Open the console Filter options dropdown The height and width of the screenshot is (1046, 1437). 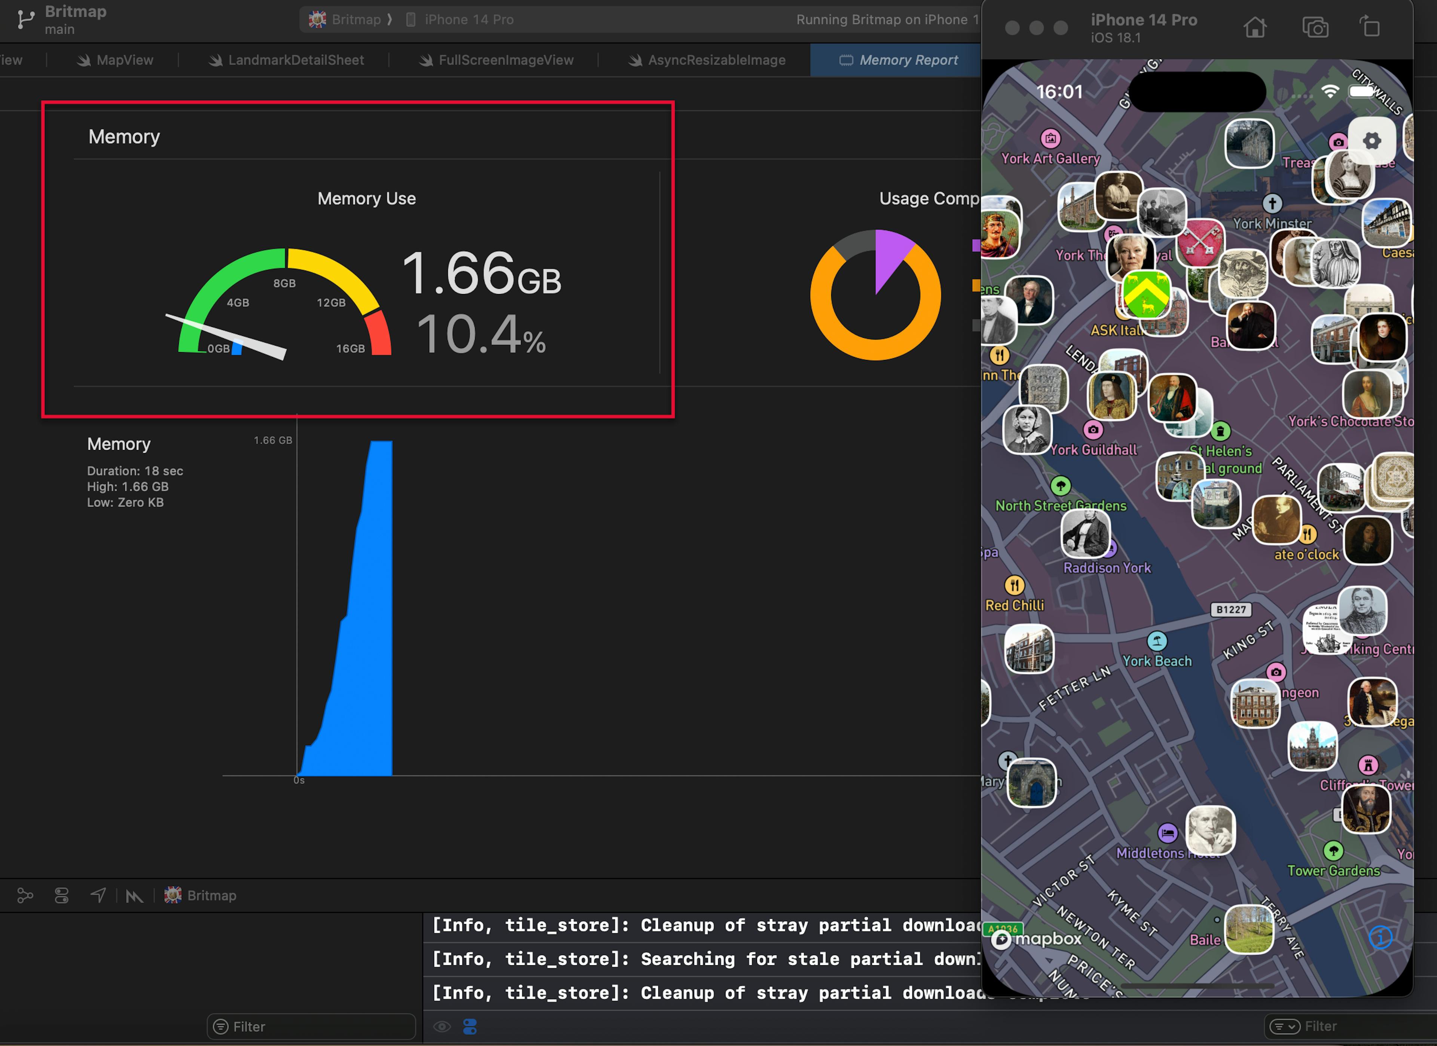[x=1284, y=1027]
